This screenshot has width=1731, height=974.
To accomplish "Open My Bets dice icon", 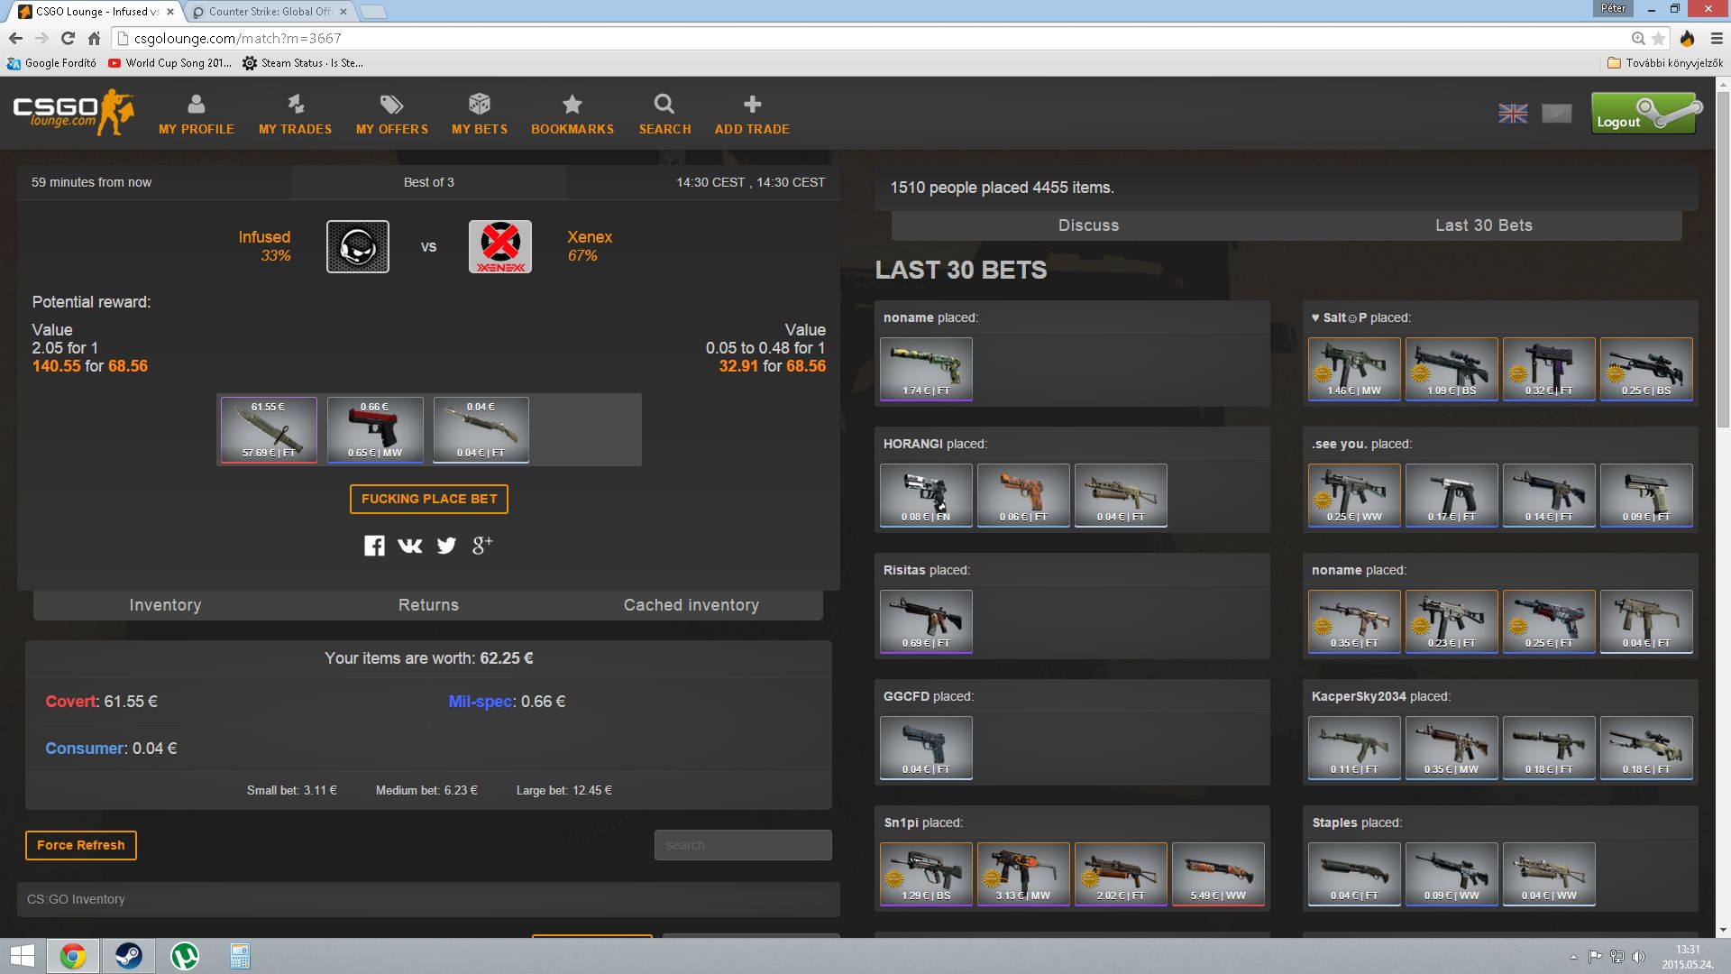I will coord(480,105).
